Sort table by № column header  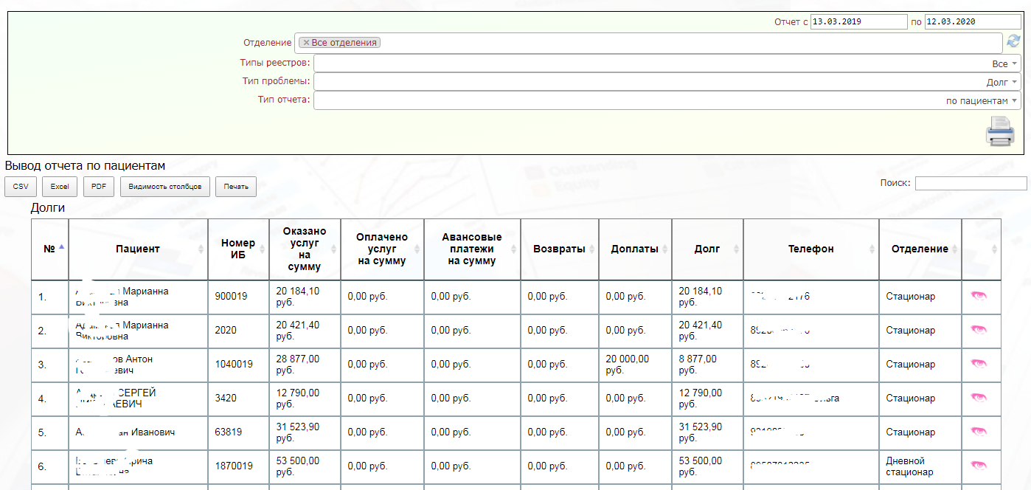tap(50, 249)
